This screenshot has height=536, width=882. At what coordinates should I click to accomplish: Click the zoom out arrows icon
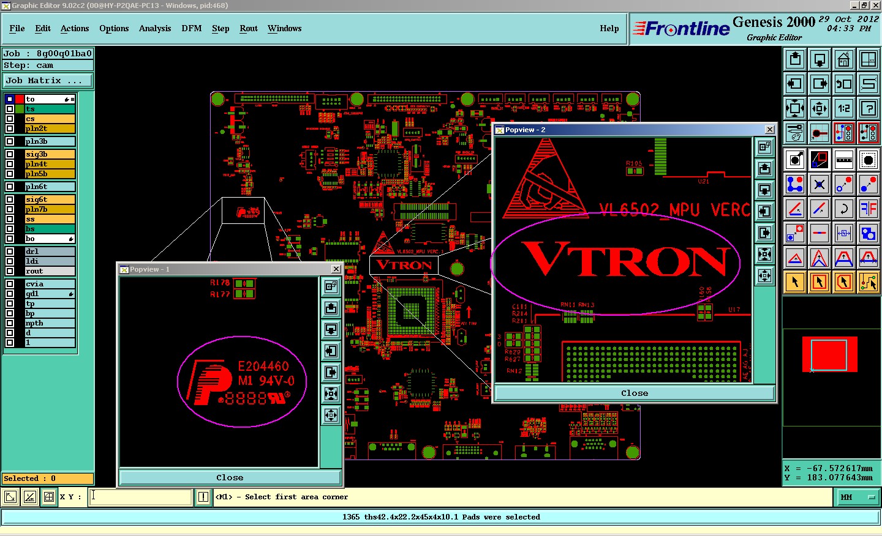point(820,108)
